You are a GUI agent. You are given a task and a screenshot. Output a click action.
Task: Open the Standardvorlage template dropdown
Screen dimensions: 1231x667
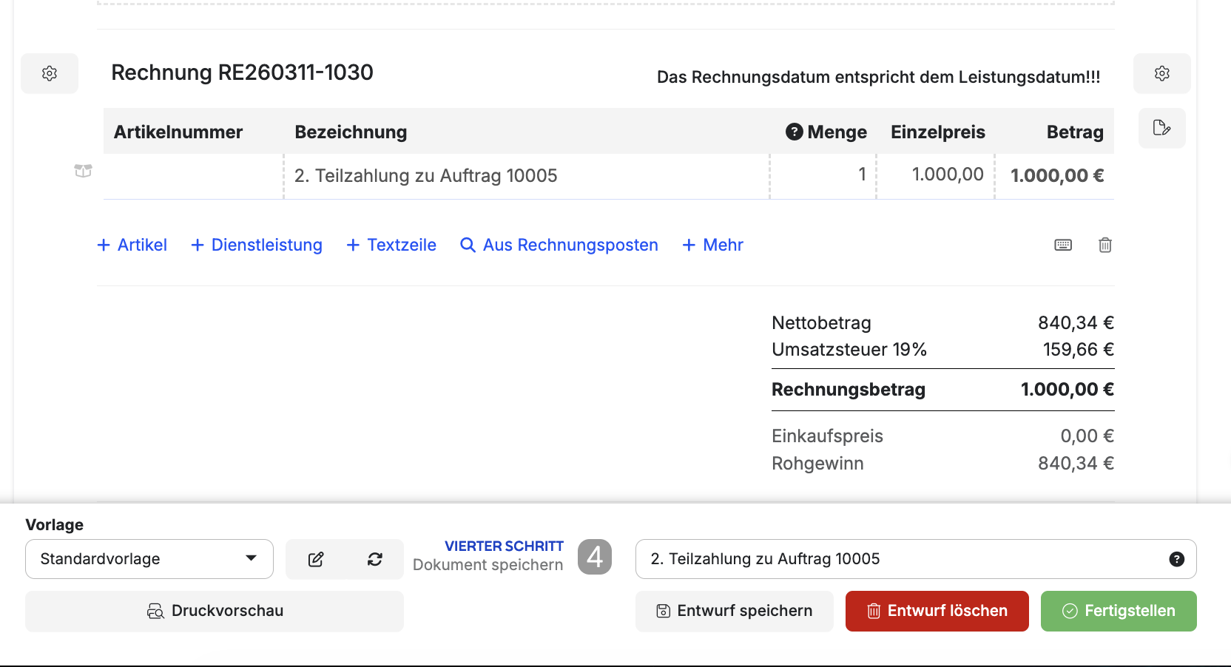click(149, 559)
